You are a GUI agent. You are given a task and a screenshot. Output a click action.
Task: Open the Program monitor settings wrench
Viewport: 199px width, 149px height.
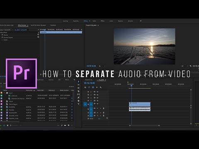click(191, 66)
